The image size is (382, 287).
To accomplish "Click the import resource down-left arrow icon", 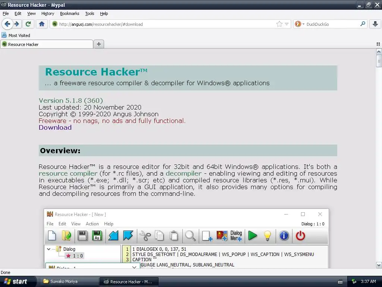I will click(113, 236).
